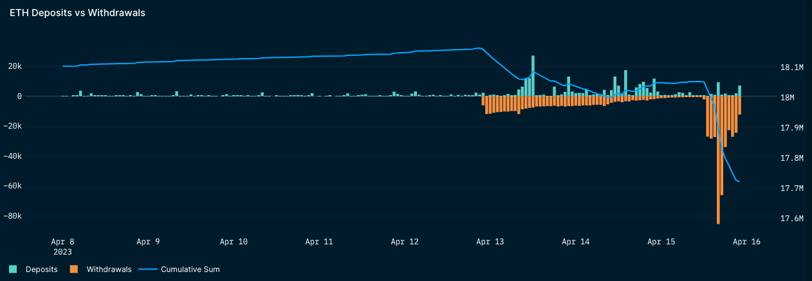This screenshot has height=281, width=812.
Task: Click the Apr 9 date label
Action: (x=148, y=242)
